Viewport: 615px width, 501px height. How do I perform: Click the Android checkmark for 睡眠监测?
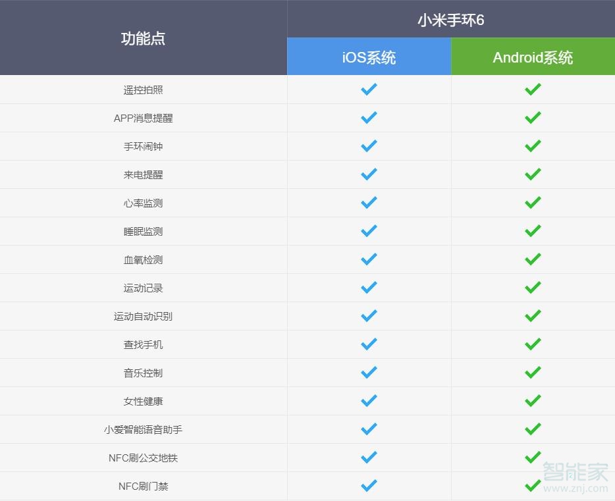click(533, 231)
